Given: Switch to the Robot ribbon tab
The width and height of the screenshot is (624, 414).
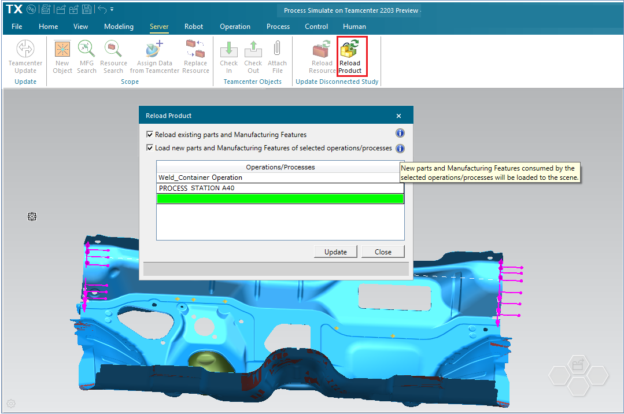Looking at the screenshot, I should [x=194, y=27].
